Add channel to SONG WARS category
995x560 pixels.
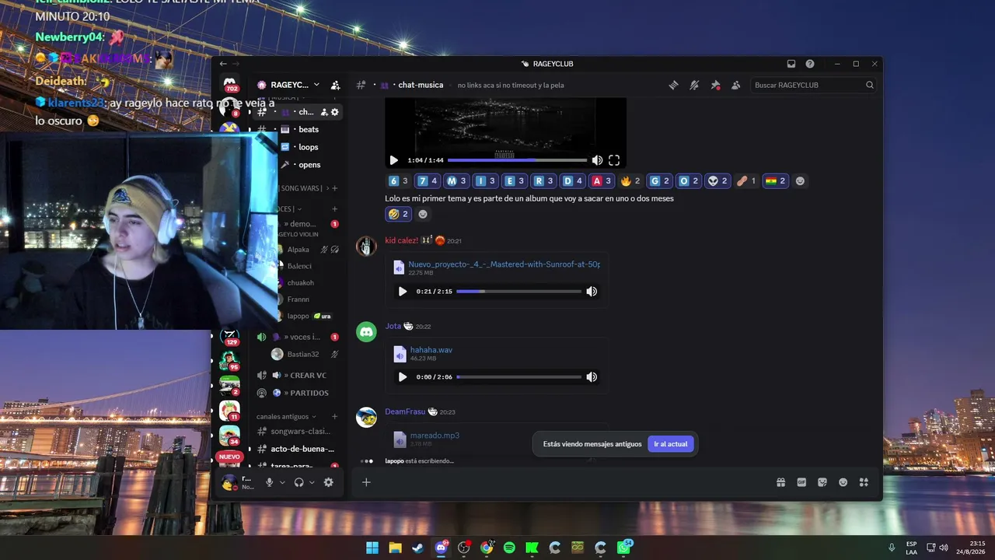(x=335, y=188)
